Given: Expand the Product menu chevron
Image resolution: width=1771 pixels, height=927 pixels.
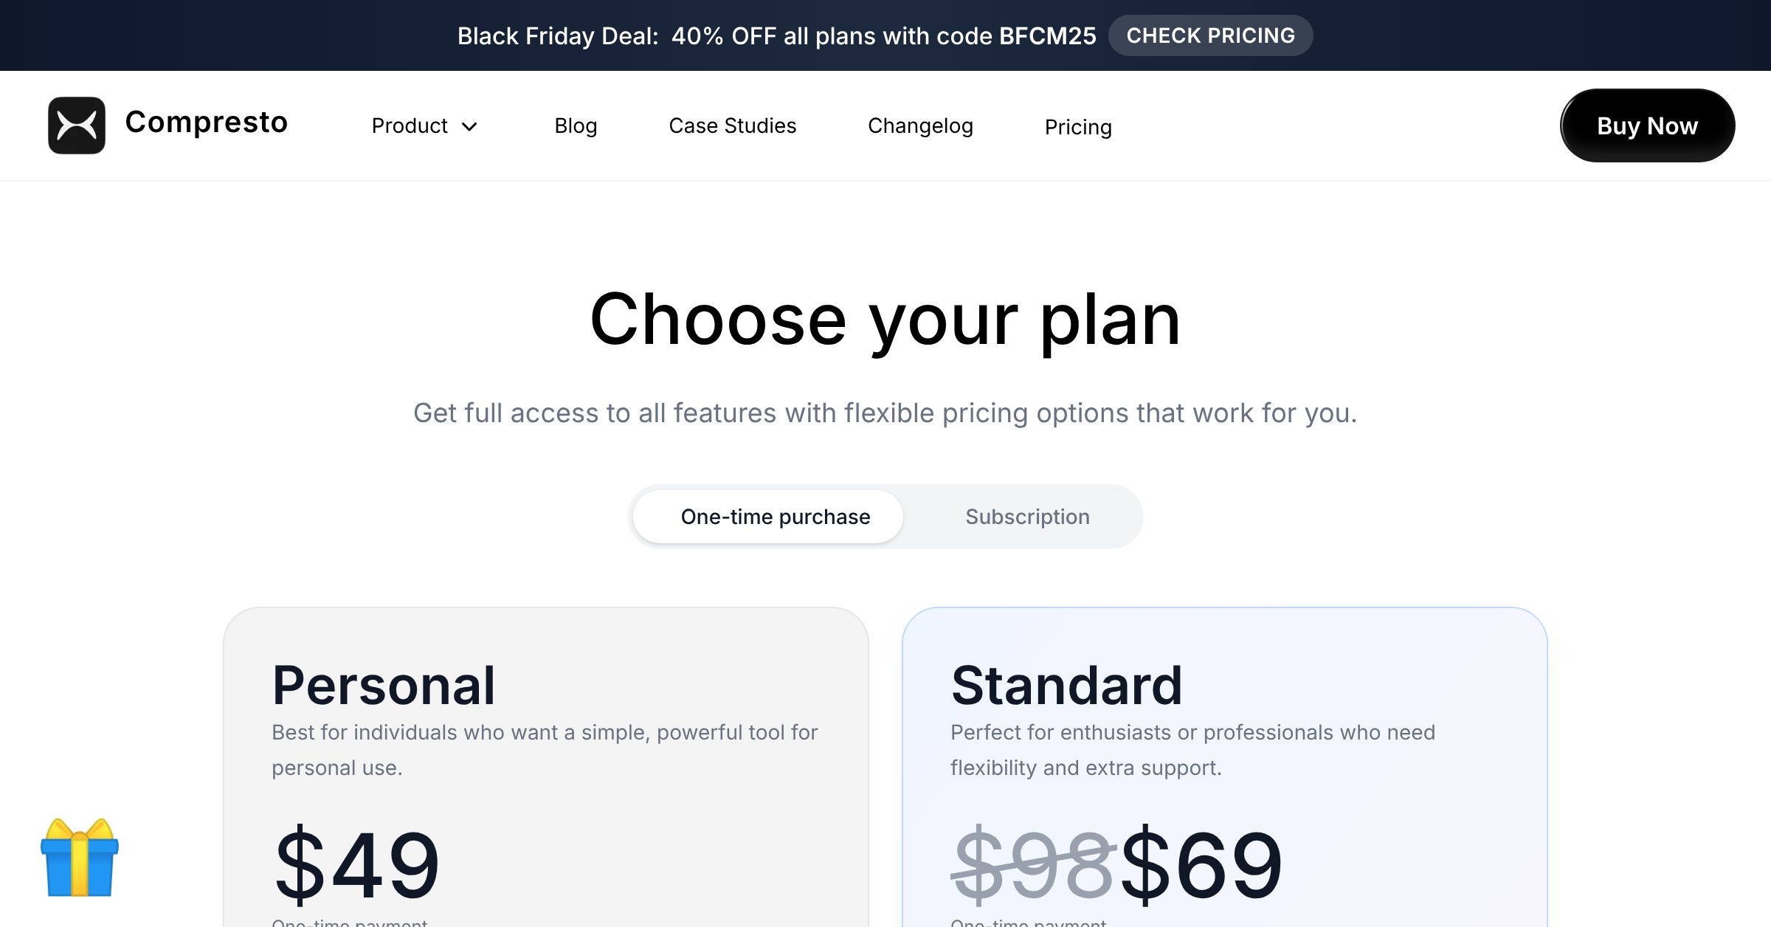Looking at the screenshot, I should pyautogui.click(x=469, y=127).
